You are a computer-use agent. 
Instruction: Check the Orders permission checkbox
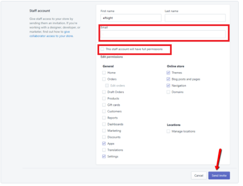[104, 79]
